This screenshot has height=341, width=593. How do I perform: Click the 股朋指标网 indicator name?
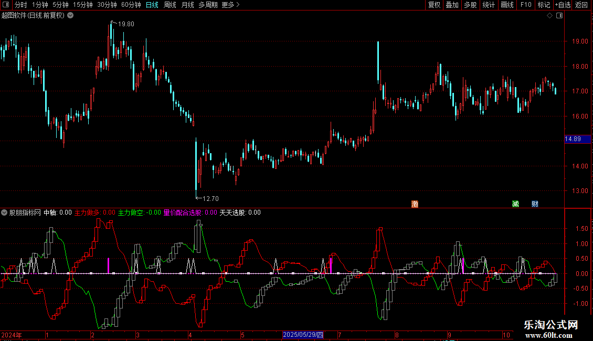coord(25,212)
